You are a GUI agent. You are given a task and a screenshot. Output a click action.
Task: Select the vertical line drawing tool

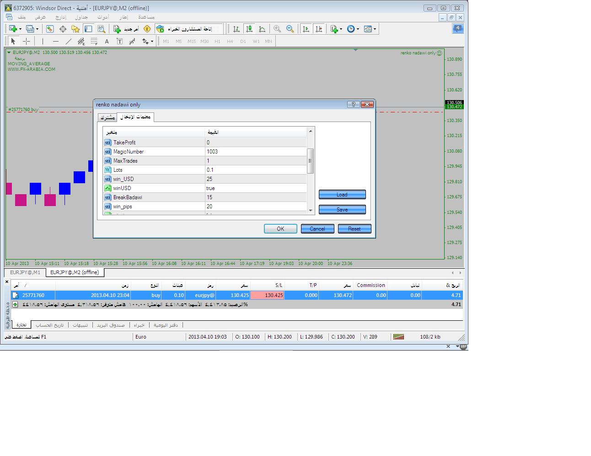coord(43,41)
